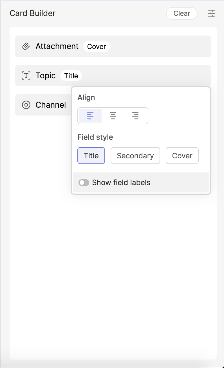
Task: Select the Attachment field row
Action: (x=158, y=46)
